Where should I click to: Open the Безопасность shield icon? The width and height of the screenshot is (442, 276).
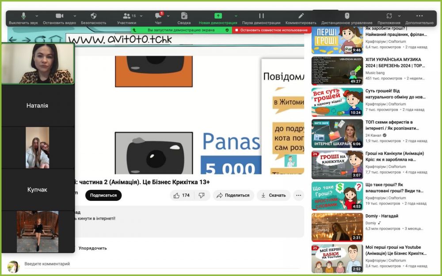click(94, 16)
